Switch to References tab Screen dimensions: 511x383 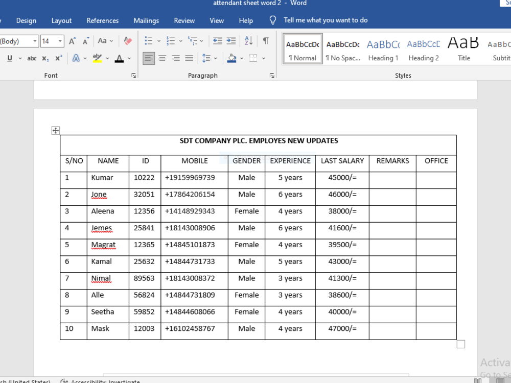pyautogui.click(x=103, y=20)
